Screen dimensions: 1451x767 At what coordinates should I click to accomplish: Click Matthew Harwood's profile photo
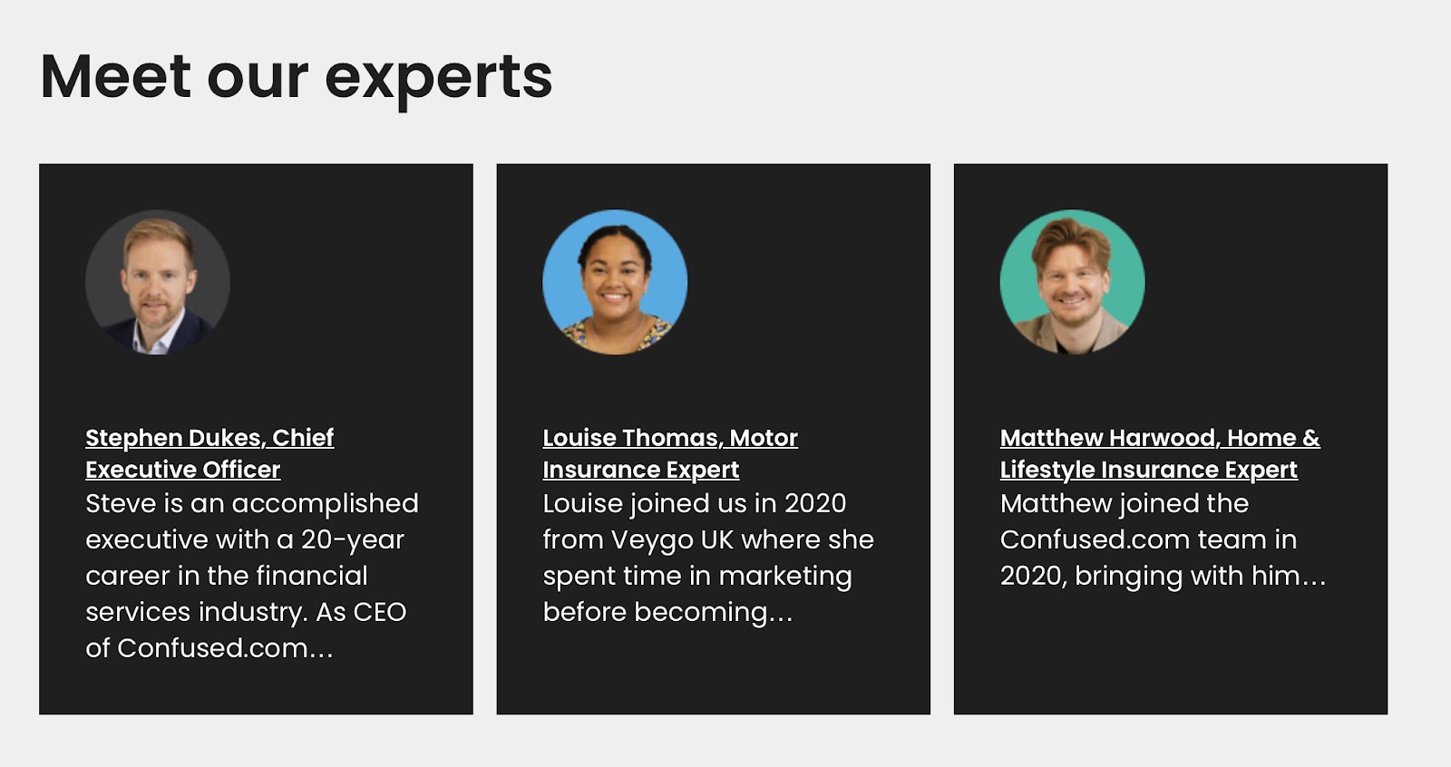[1072, 282]
